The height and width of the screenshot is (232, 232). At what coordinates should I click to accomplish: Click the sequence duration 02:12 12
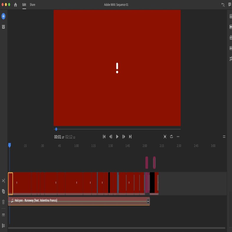pos(70,137)
